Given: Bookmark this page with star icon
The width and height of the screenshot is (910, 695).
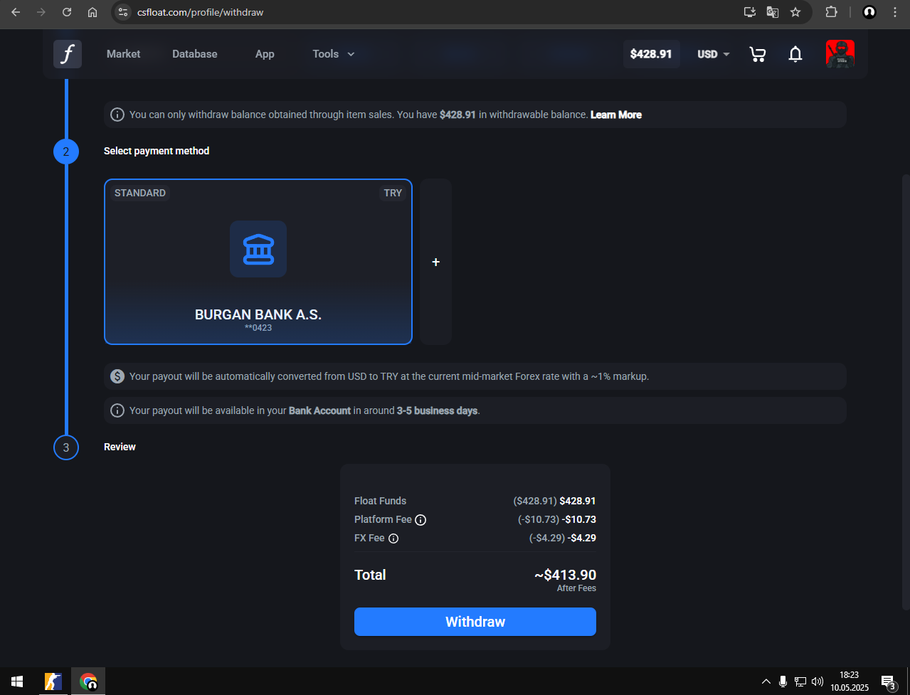Looking at the screenshot, I should click(795, 12).
